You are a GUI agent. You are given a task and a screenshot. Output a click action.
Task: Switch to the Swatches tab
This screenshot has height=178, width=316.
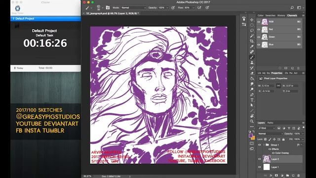270,15
